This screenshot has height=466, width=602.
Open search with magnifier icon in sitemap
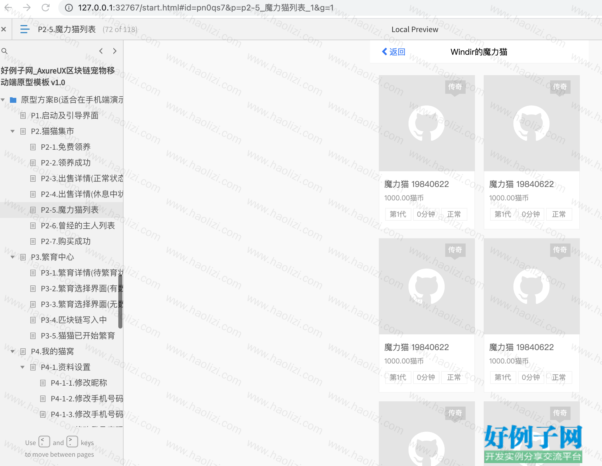coord(4,51)
